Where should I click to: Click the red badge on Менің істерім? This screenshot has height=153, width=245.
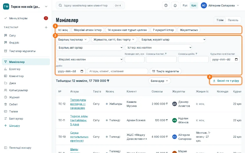[x=46, y=18]
